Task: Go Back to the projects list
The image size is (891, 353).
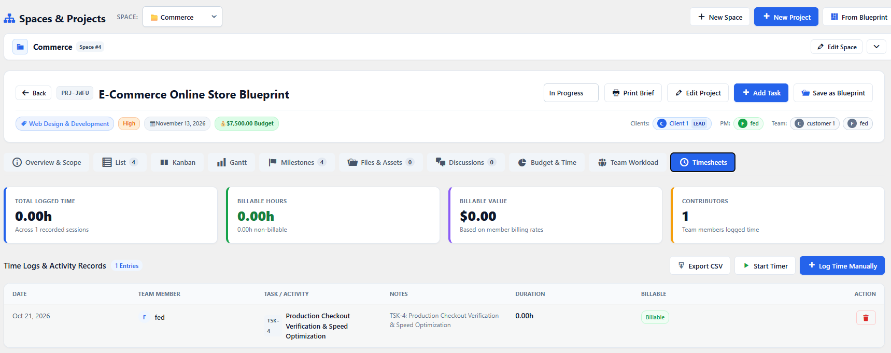Action: click(34, 93)
